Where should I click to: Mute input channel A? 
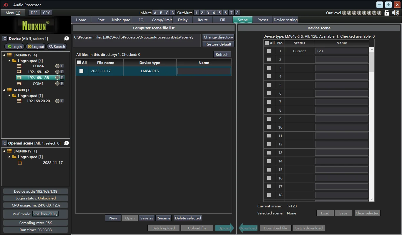click(155, 13)
